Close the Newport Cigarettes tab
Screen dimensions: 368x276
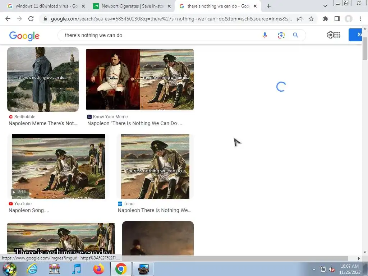169,6
